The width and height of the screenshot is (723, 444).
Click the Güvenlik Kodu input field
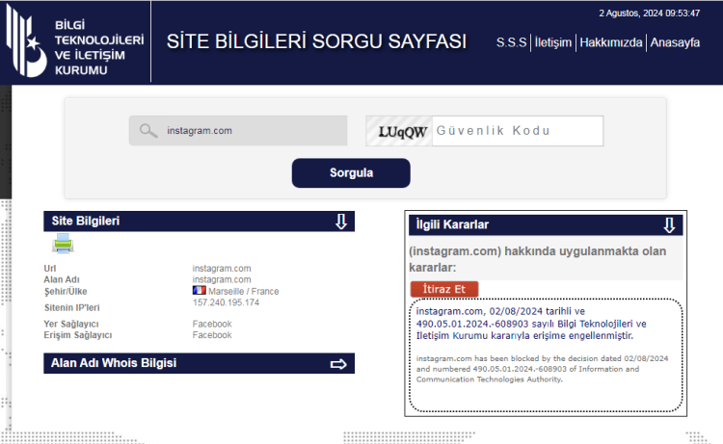(x=518, y=131)
